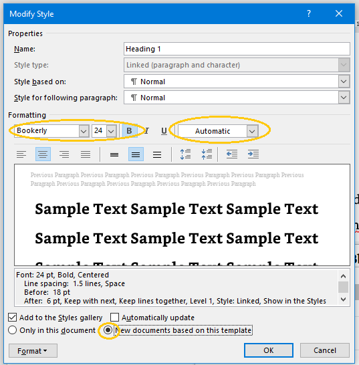The height and width of the screenshot is (365, 359).
Task: Open Automatic font color picker
Action: [252, 131]
